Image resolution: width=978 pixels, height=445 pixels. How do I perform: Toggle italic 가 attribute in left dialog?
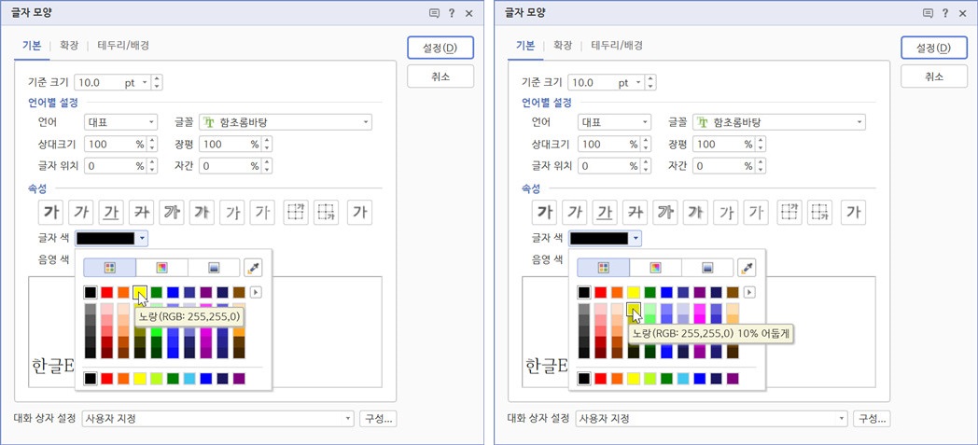pyautogui.click(x=80, y=213)
